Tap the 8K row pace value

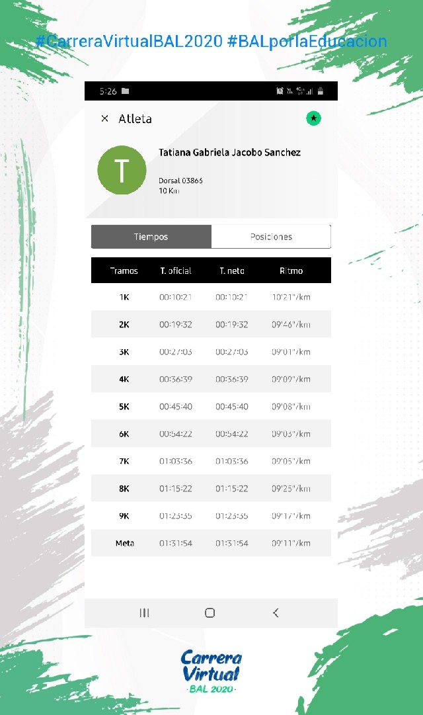pyautogui.click(x=291, y=489)
